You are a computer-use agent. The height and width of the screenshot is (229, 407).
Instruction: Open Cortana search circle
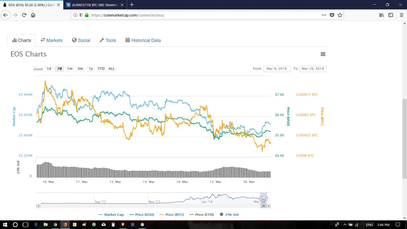15,225
